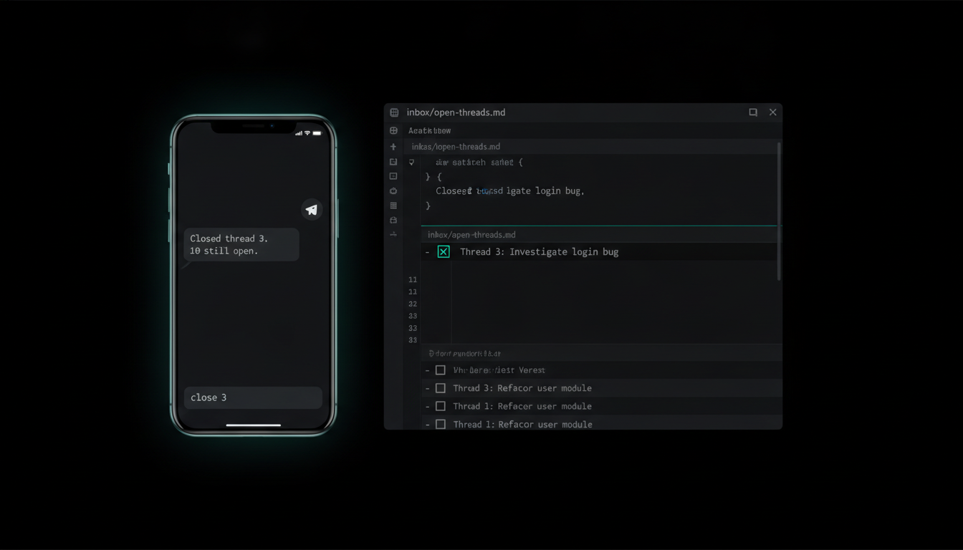Click the expand-window icon in the title bar
963x550 pixels.
coord(753,112)
